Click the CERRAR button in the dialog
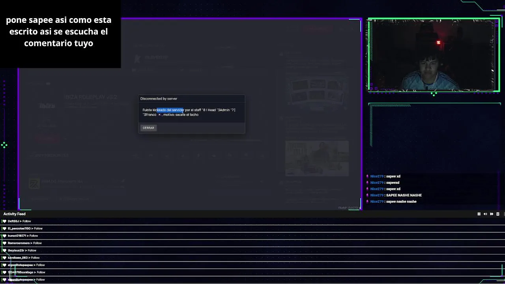This screenshot has width=505, height=284. [148, 128]
